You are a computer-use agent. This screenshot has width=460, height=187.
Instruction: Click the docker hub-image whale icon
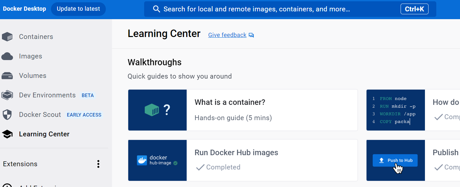[x=142, y=160]
